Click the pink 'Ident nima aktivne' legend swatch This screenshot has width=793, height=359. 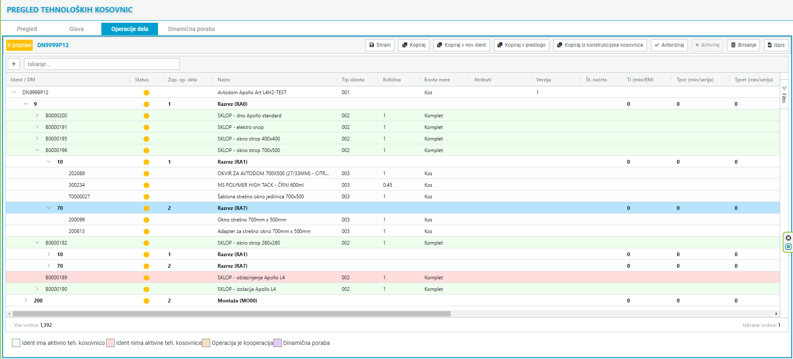click(x=110, y=343)
